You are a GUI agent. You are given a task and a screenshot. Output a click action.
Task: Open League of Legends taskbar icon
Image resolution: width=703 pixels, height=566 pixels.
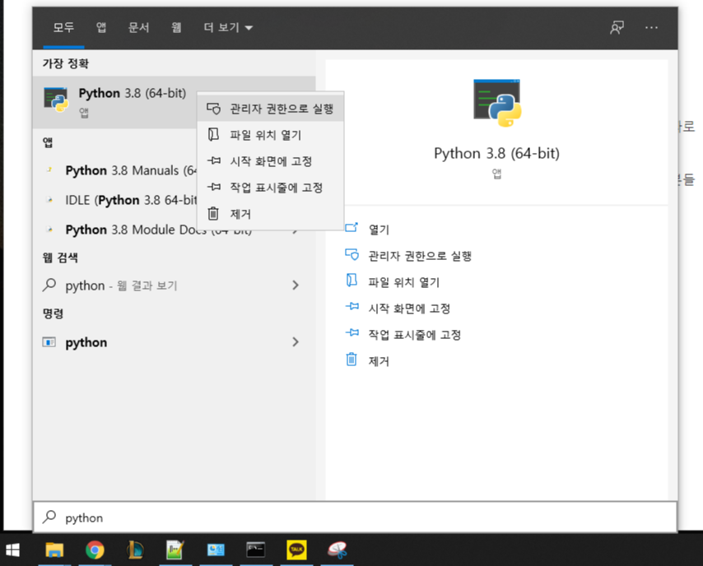point(135,550)
